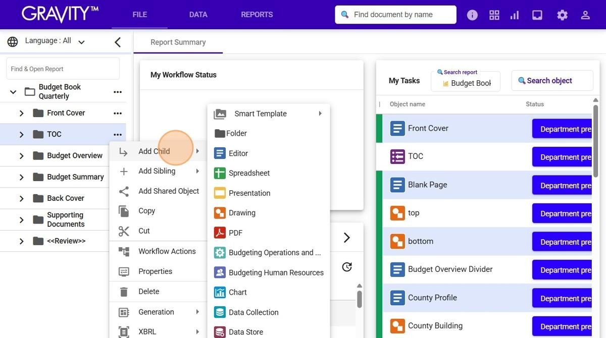
Task: Expand Budget Overview folder
Action: [21, 156]
